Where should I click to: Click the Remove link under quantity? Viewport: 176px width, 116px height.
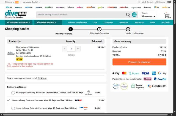click(71, 55)
